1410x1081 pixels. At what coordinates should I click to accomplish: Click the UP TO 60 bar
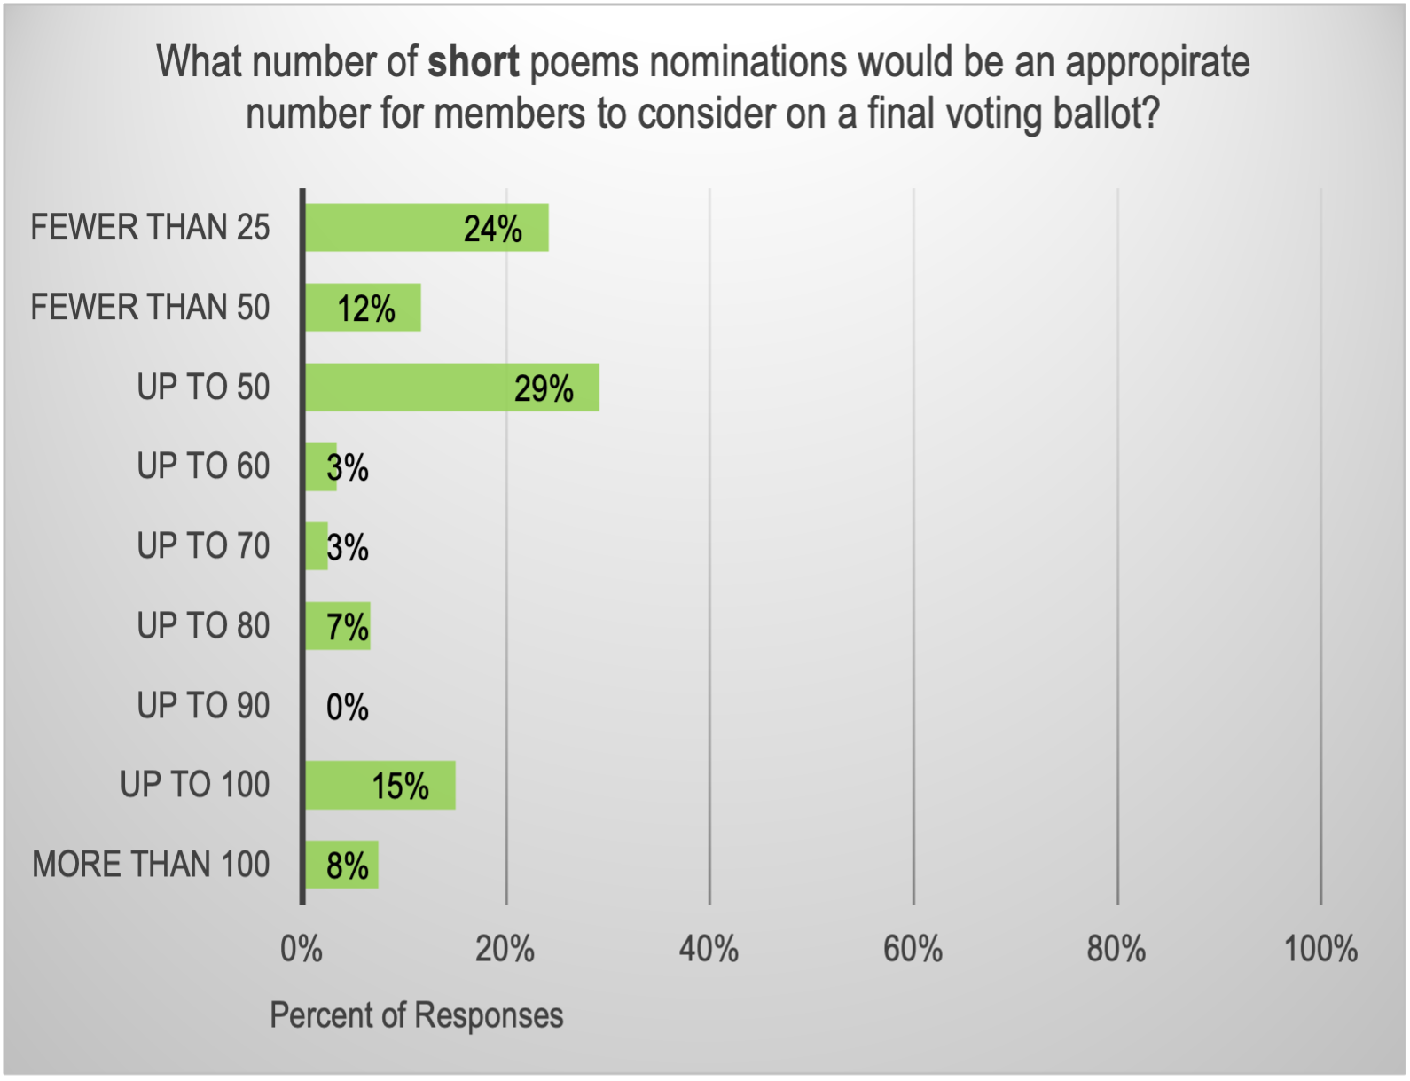tap(320, 466)
